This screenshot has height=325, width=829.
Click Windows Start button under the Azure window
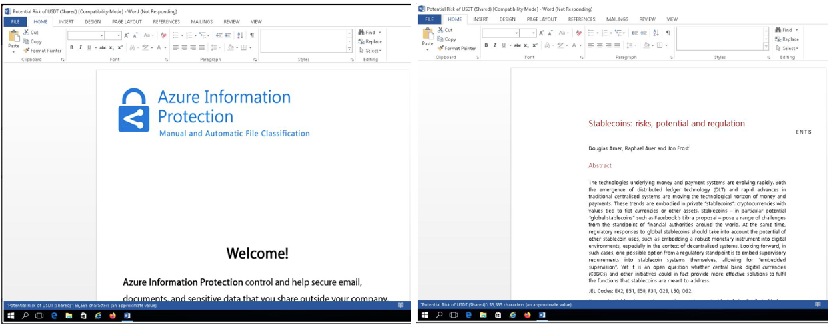click(11, 316)
